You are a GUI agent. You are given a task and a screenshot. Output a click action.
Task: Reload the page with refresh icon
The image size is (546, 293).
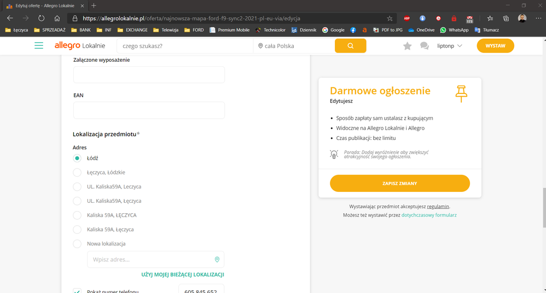tap(41, 19)
